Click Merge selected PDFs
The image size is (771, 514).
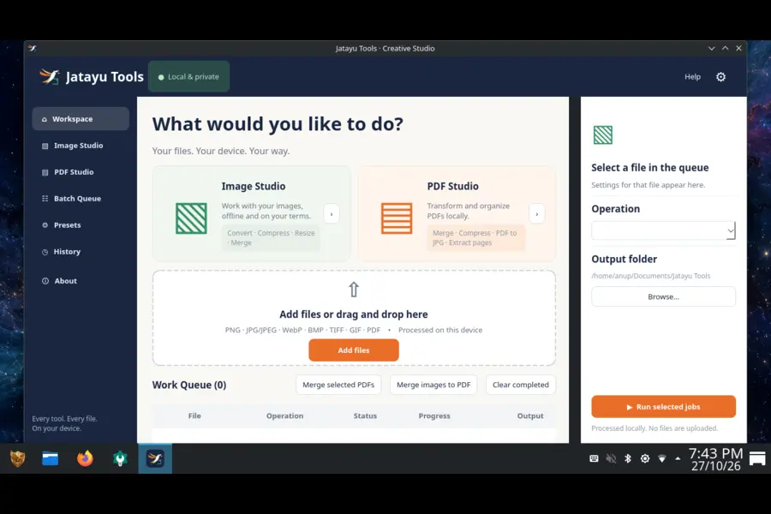click(x=338, y=385)
